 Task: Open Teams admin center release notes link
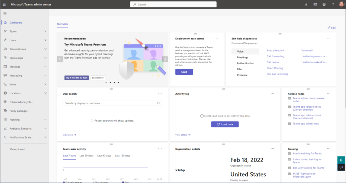click(308, 100)
